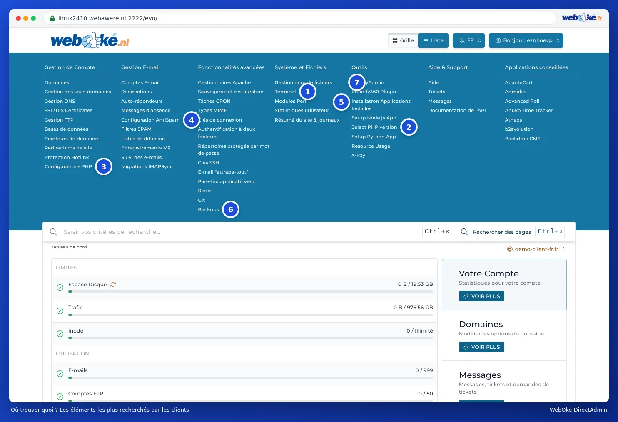Click VOIR PLUS under Domaines card

click(x=481, y=347)
